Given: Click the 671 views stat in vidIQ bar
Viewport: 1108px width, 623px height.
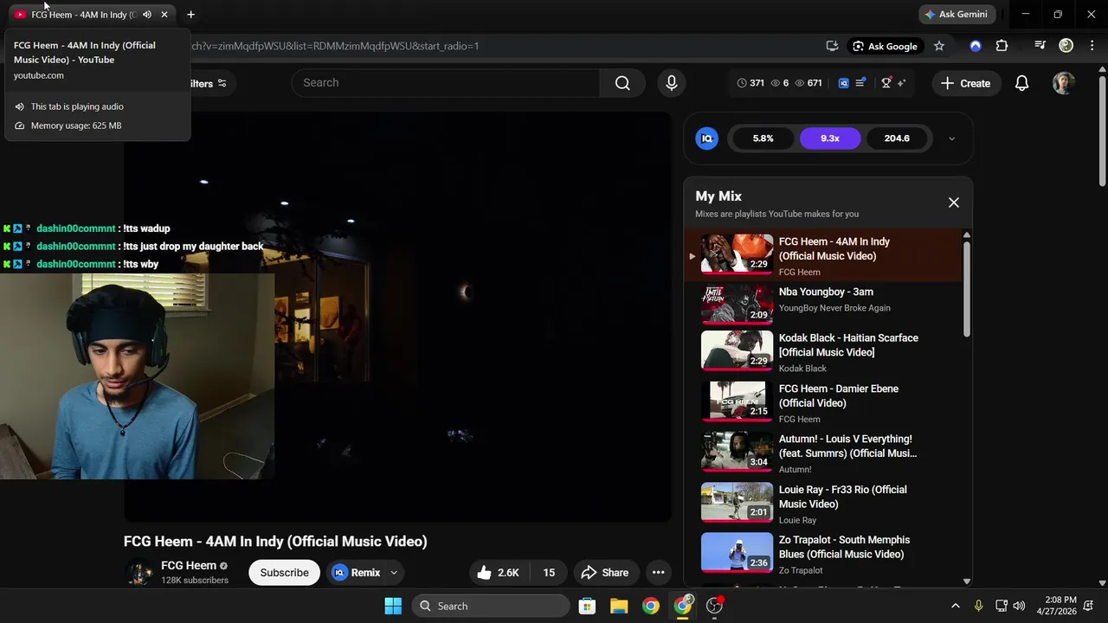Looking at the screenshot, I should 808,83.
